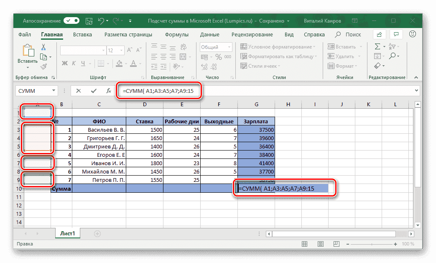Open the Общий number format dropdown

pos(229,47)
